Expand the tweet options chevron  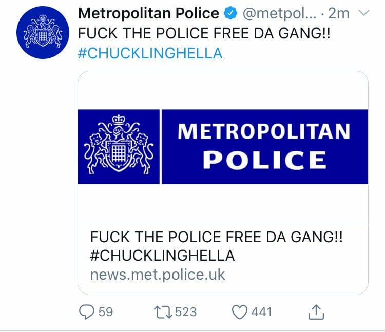click(x=363, y=13)
